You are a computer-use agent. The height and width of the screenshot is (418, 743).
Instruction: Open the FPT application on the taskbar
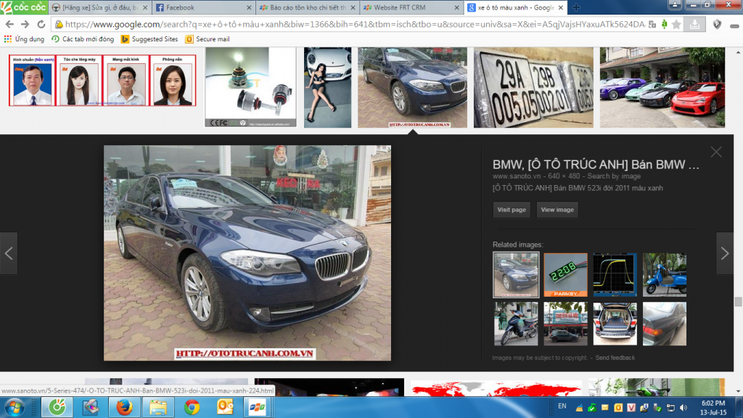(x=258, y=407)
